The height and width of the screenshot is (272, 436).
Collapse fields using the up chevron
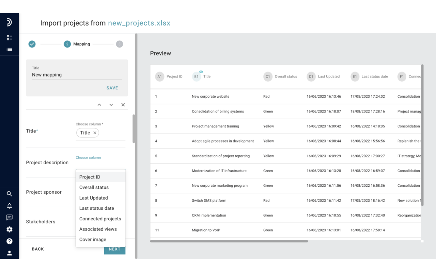point(99,105)
